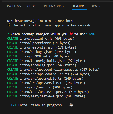Viewport: 113px width, 114px height.
Task: Click intro/src/app.module.ts file path
Action: click(41, 79)
